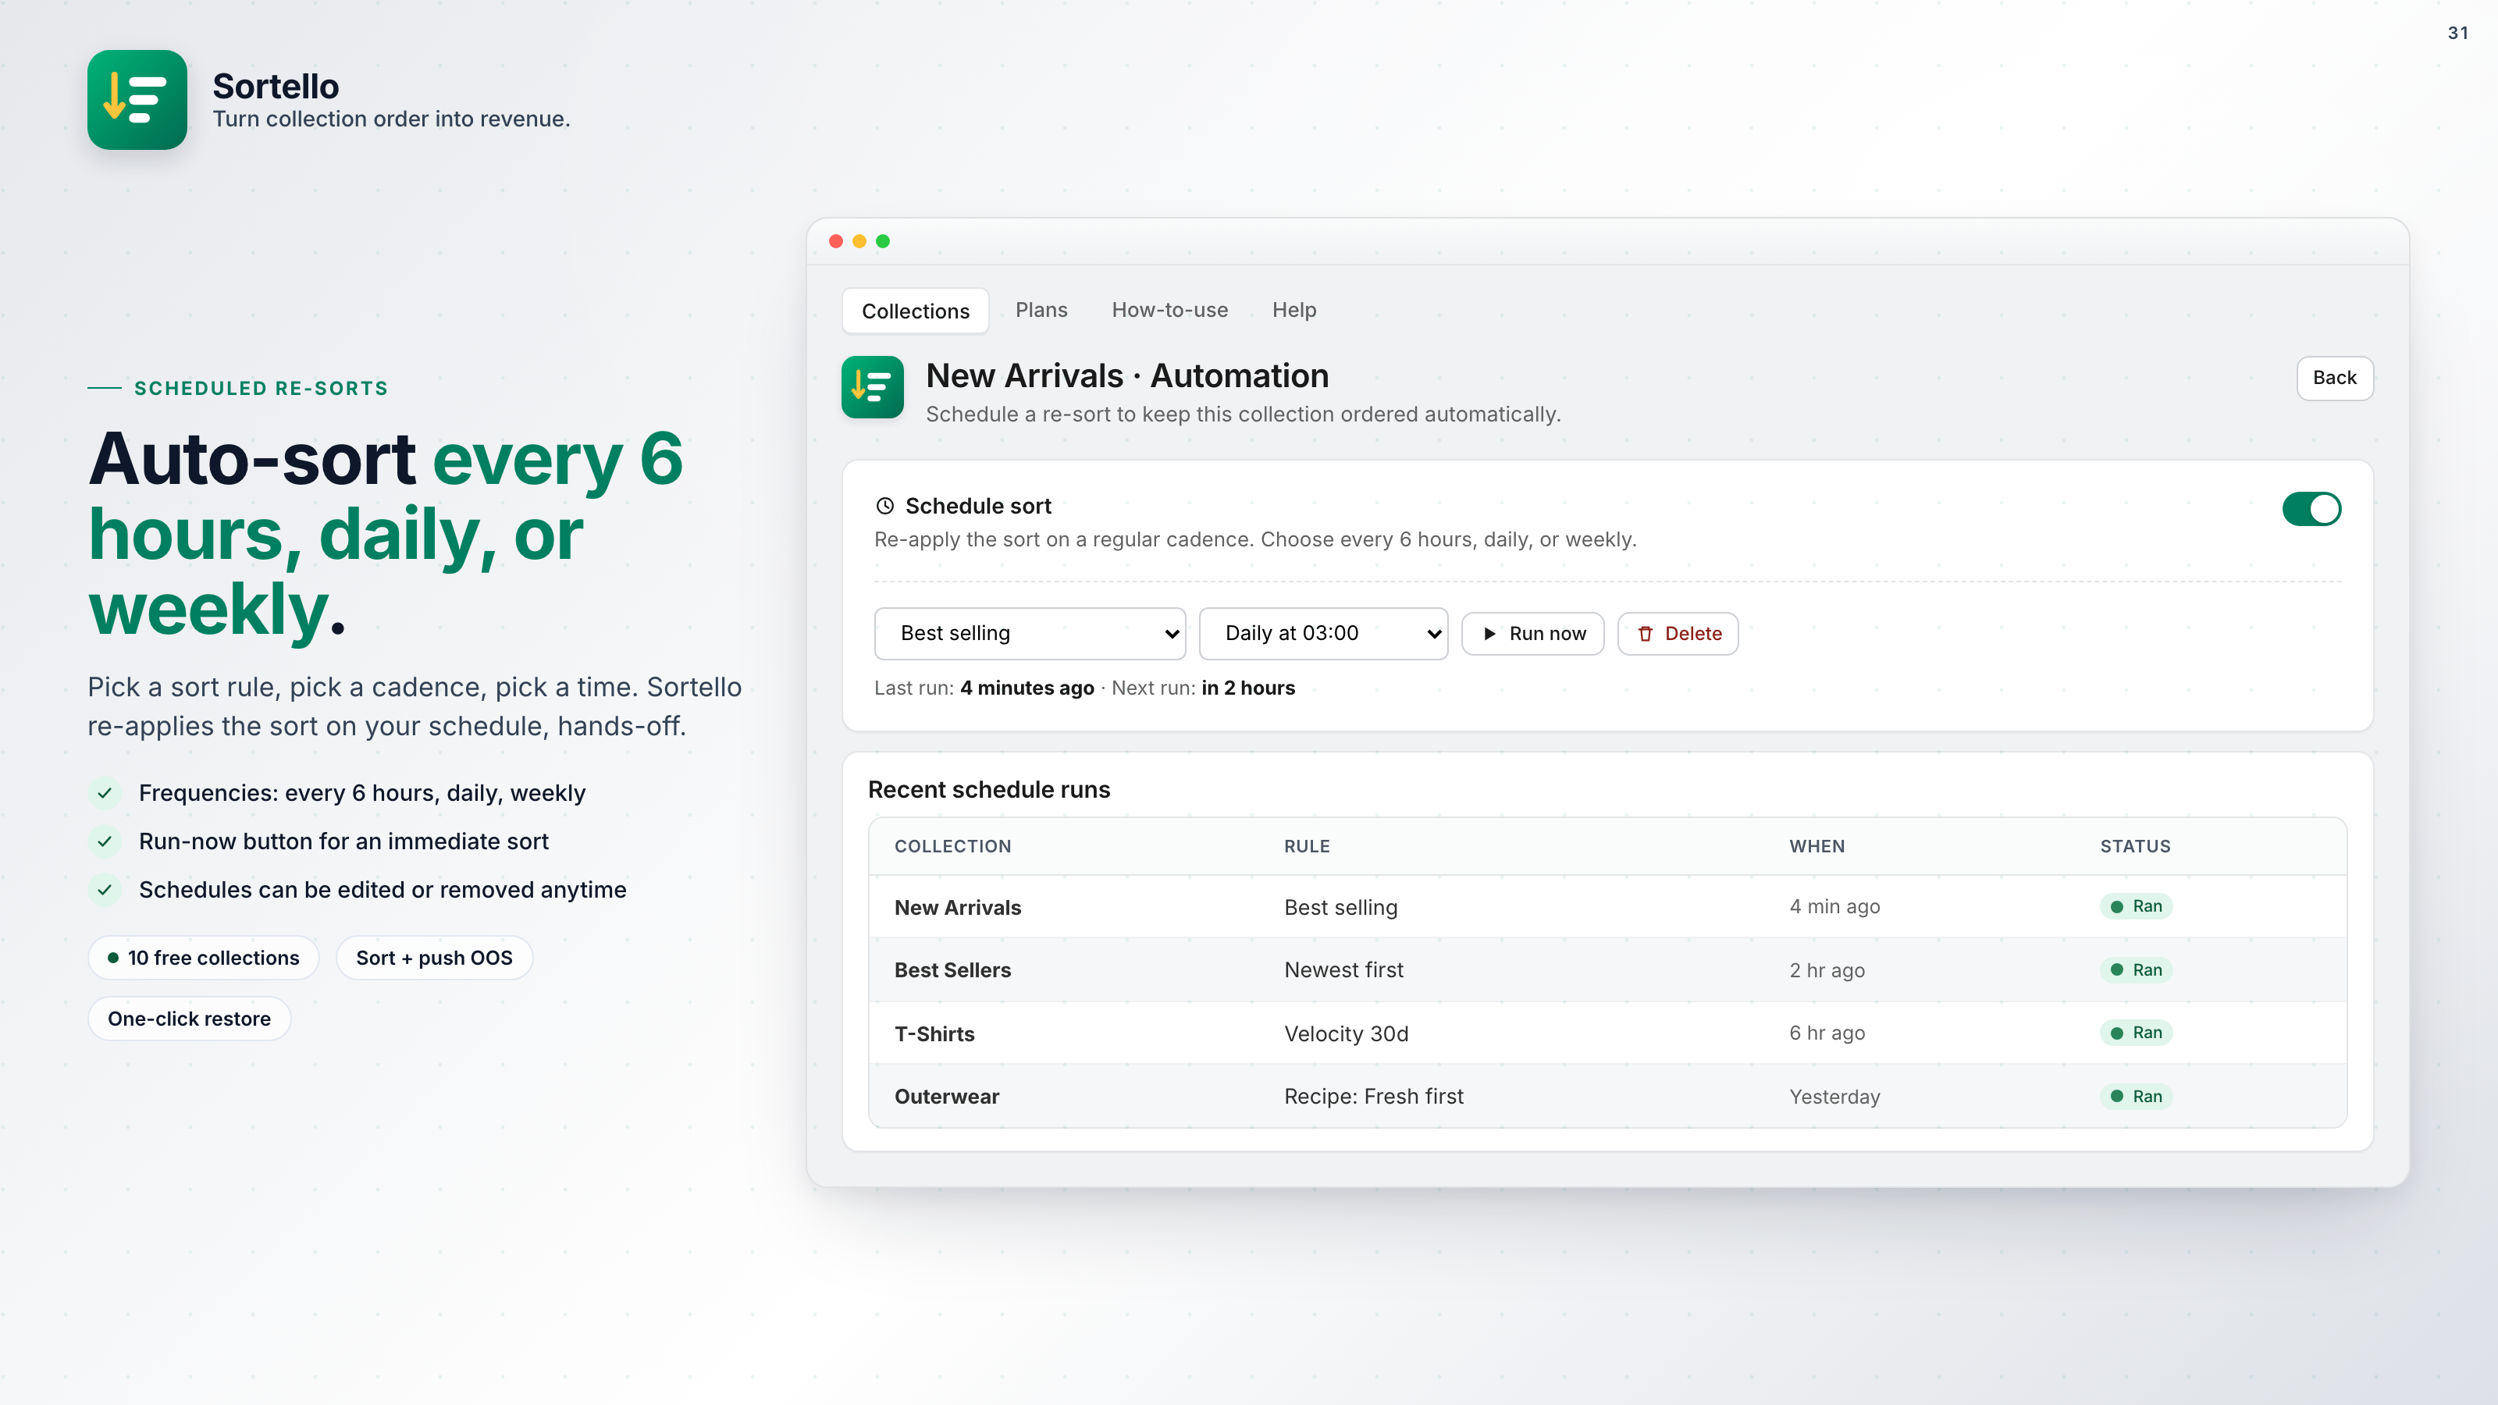Screen dimensions: 2498x1405
Task: Open the Daily at 03:00 cadence dropdown
Action: click(1324, 633)
